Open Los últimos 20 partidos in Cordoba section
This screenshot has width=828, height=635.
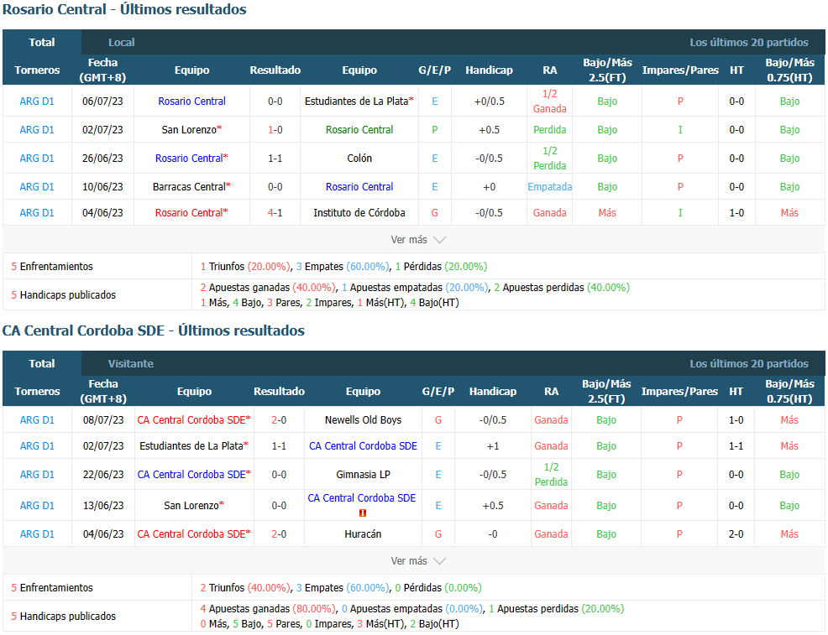pos(749,363)
